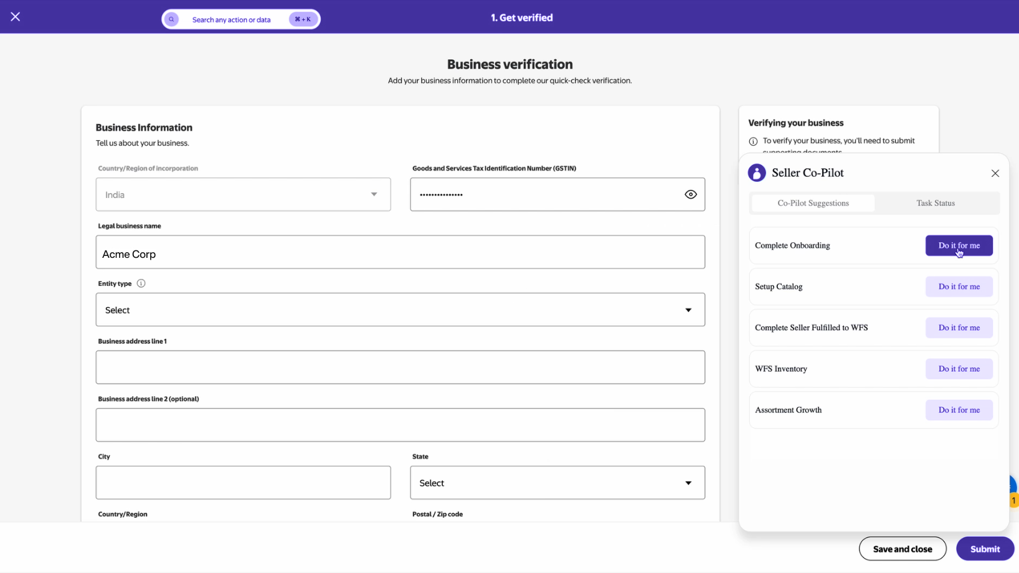
Task: Click the Submit button
Action: pyautogui.click(x=984, y=549)
